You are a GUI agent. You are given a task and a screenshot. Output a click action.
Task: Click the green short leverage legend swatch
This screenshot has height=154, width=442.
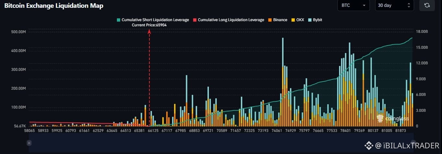pos(119,20)
